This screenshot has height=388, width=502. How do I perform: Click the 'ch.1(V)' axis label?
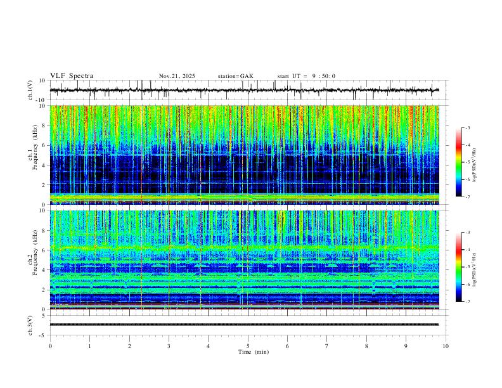tap(31, 90)
